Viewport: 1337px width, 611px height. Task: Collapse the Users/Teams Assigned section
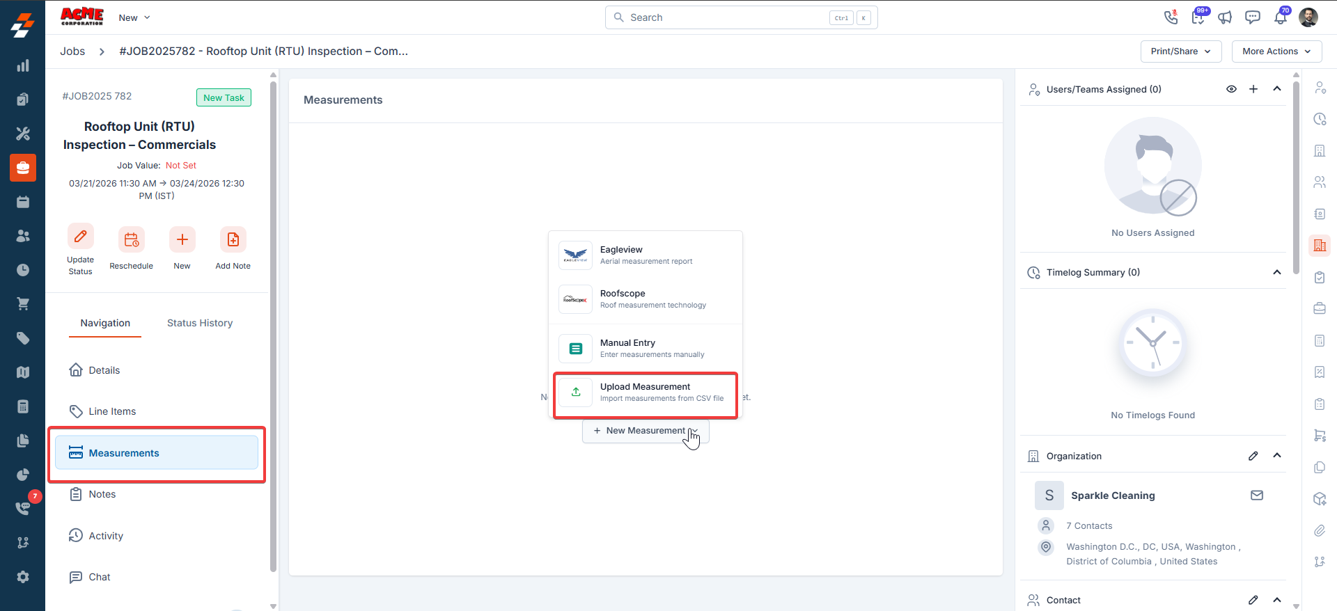[1277, 89]
